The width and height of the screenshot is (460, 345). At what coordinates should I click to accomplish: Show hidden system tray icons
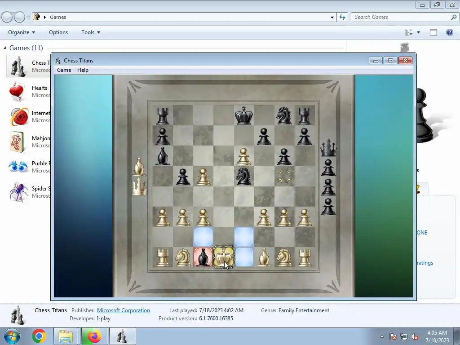coord(382,336)
